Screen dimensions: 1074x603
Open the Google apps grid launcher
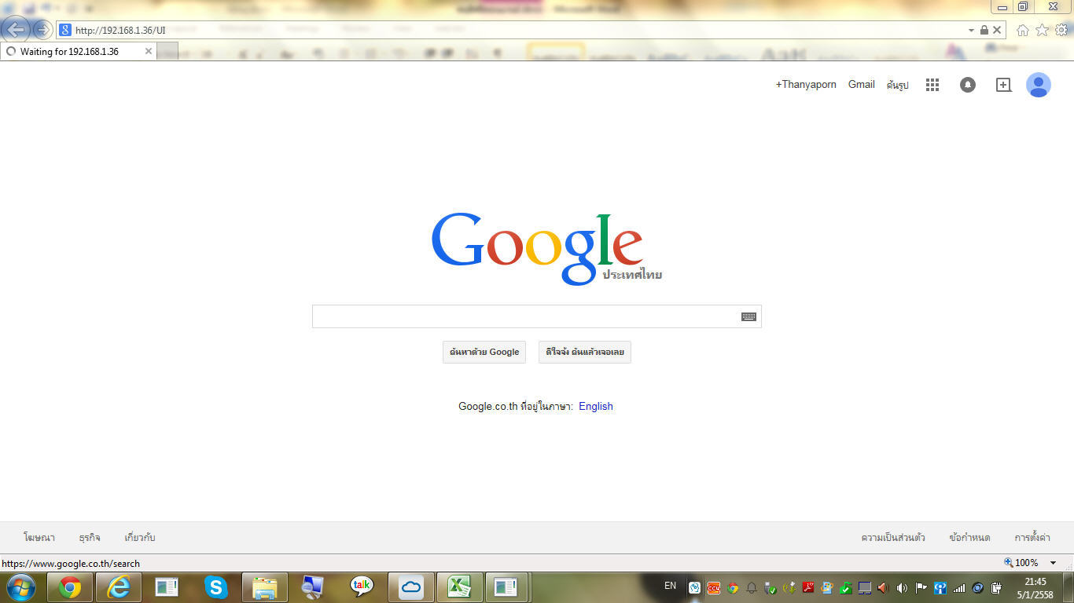[932, 85]
